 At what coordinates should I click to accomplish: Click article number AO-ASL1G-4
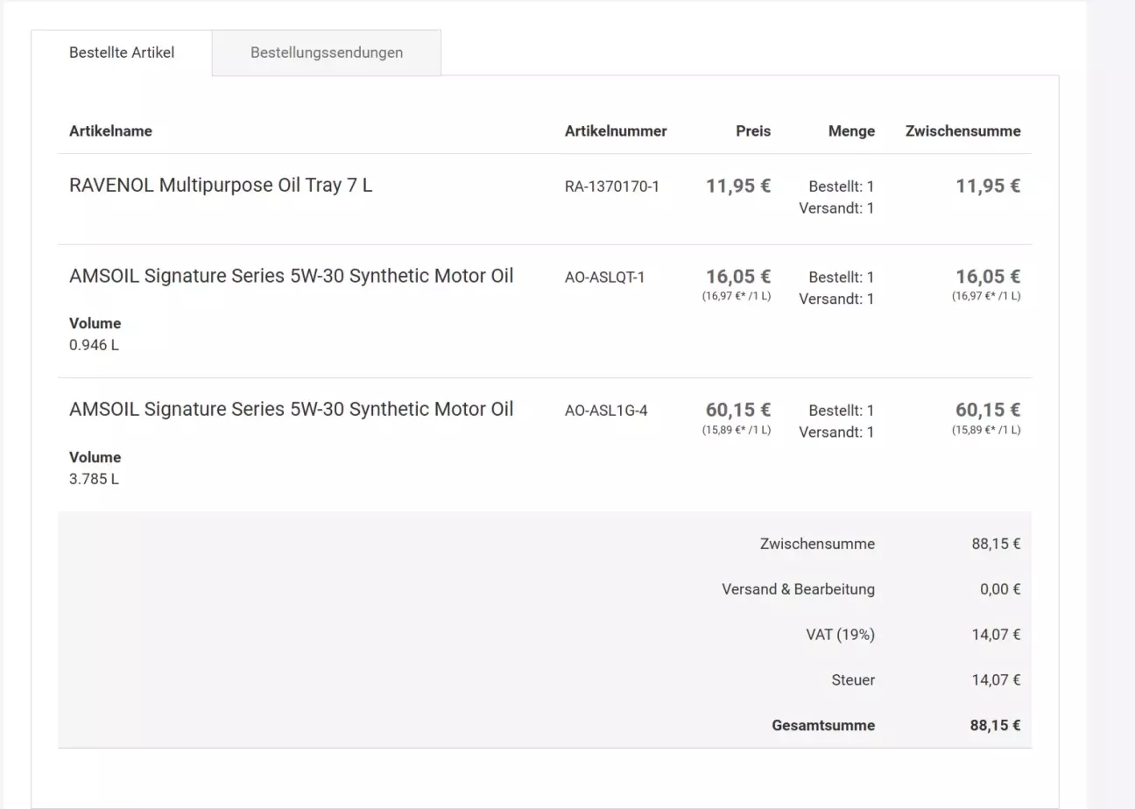pyautogui.click(x=606, y=411)
